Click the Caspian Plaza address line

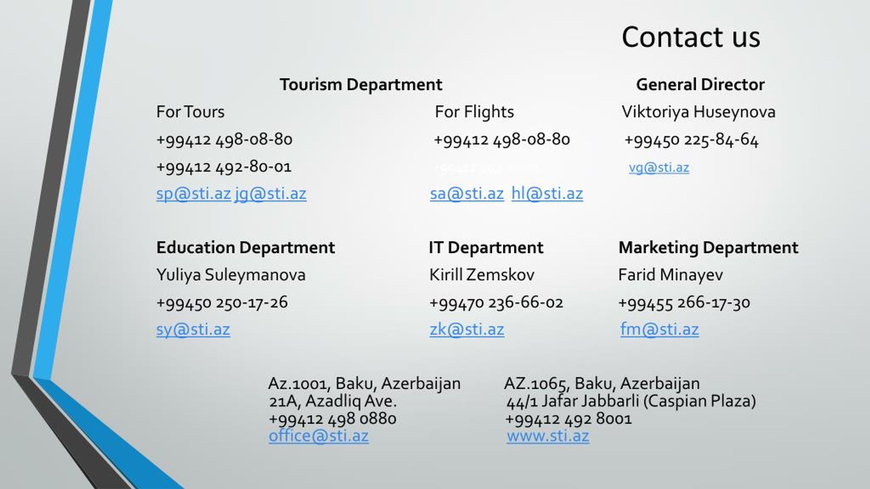pyautogui.click(x=631, y=401)
